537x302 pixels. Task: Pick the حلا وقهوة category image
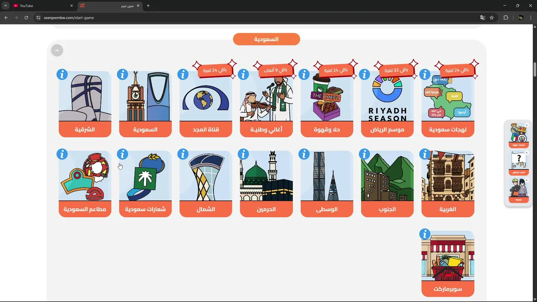tap(327, 96)
